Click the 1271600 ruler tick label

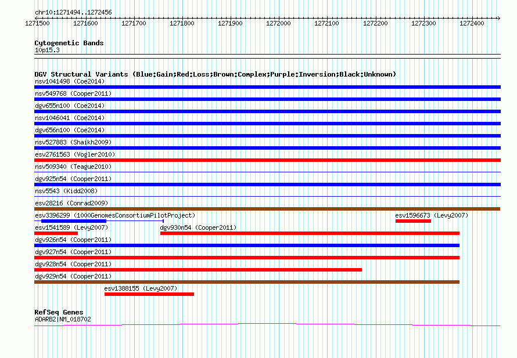tap(86, 23)
